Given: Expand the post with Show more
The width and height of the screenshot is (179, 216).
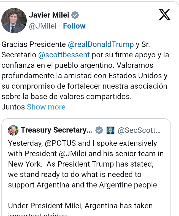Looking at the screenshot, I should click(x=46, y=107).
